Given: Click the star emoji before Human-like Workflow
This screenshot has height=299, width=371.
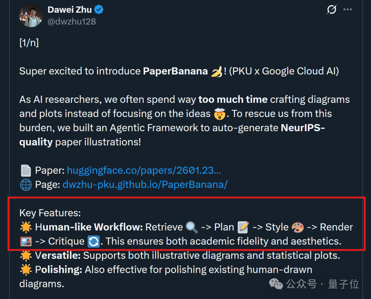Looking at the screenshot, I should 26,227.
